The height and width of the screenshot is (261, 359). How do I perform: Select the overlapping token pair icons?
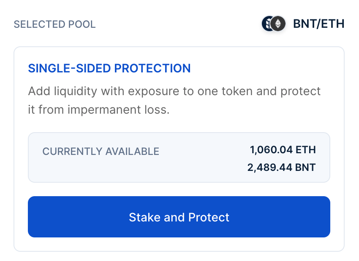273,24
